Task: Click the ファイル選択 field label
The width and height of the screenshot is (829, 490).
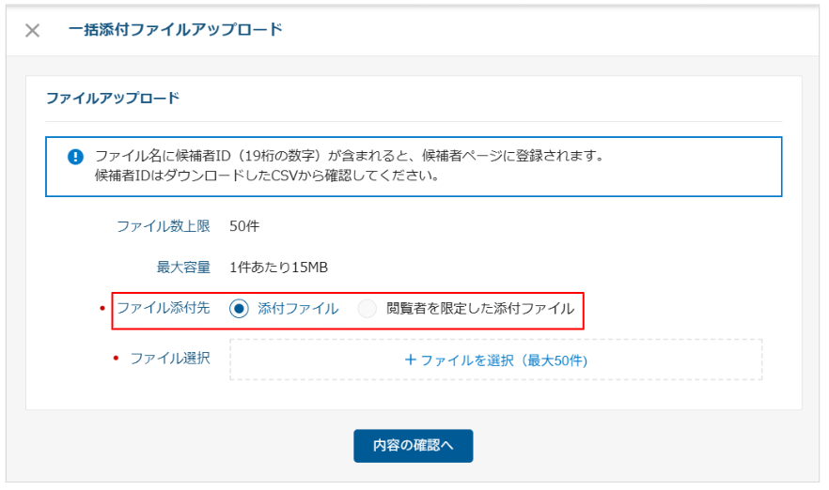Action: point(169,359)
